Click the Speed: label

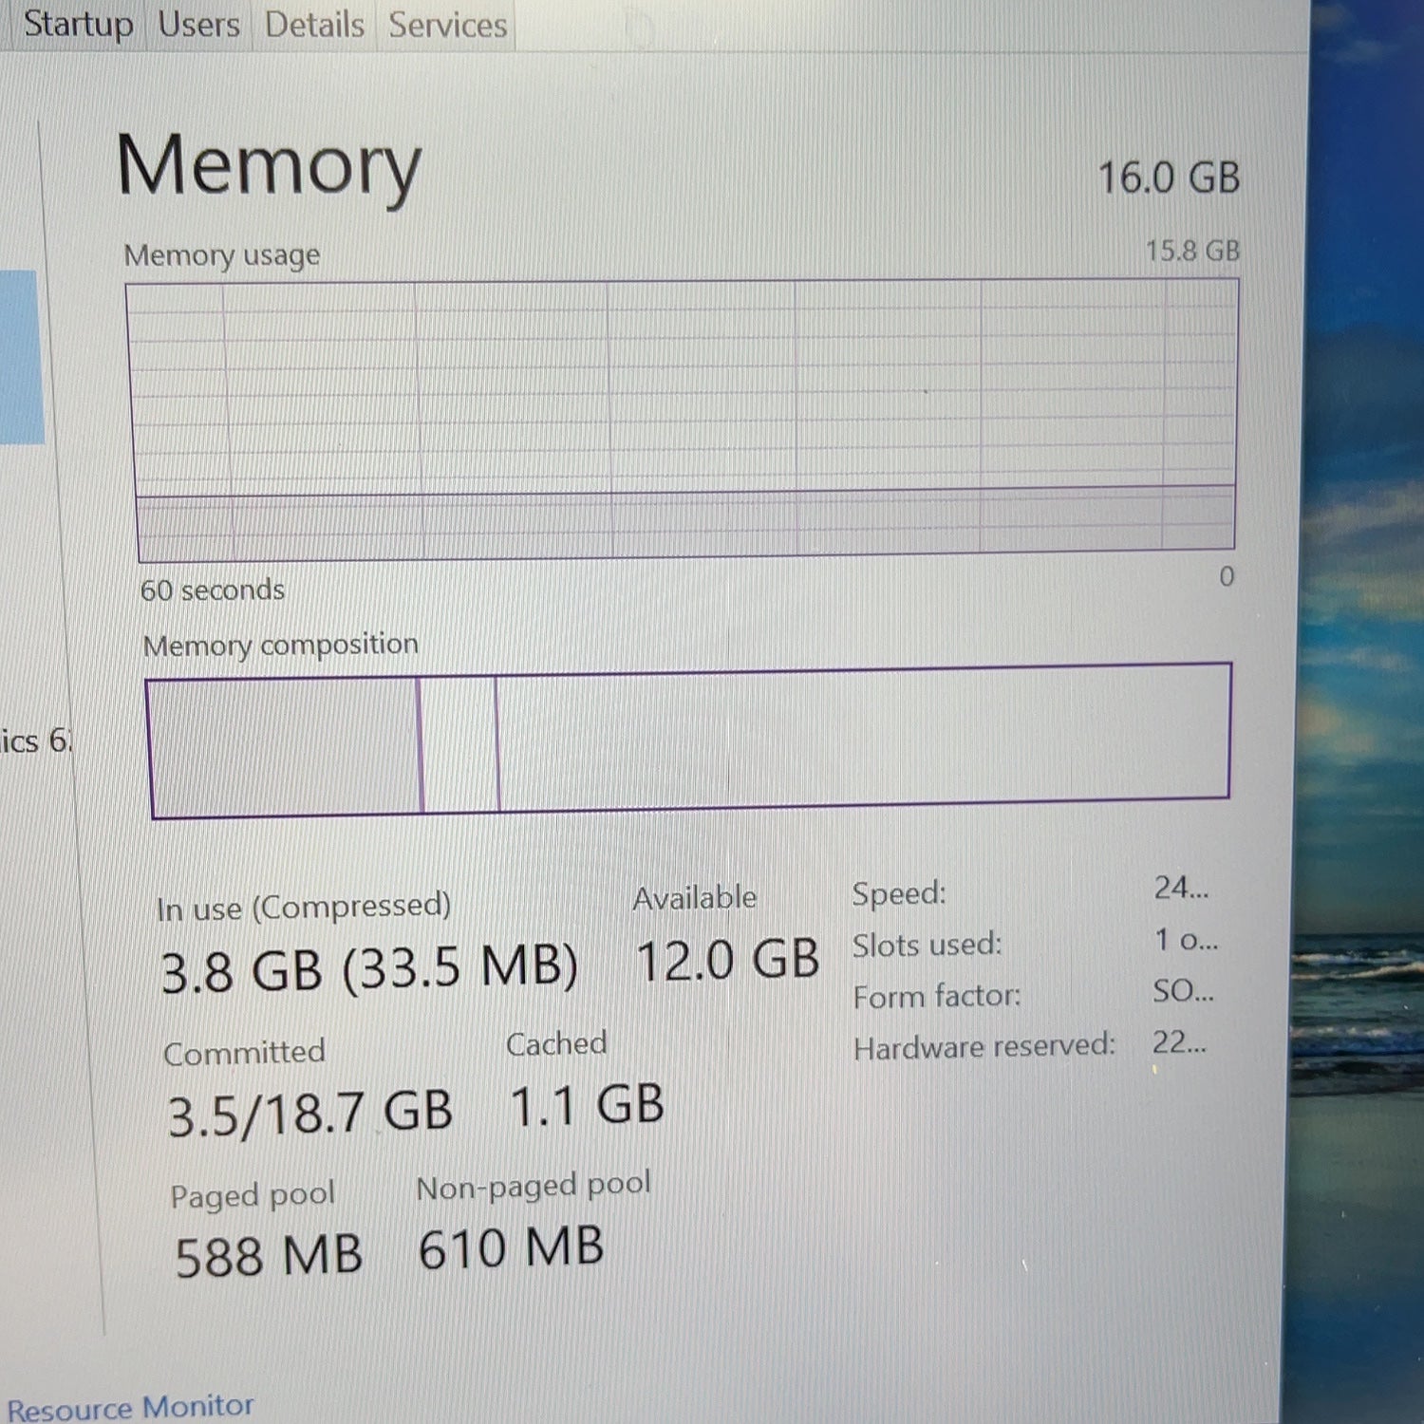[899, 893]
